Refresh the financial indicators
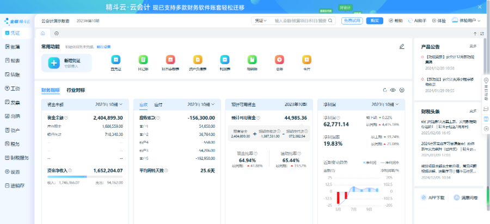The width and height of the screenshot is (490, 224). pyautogui.click(x=385, y=90)
